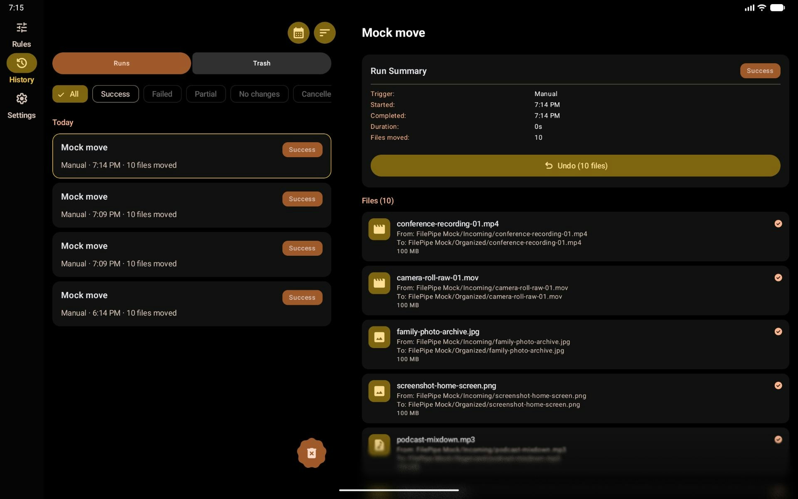Open the screenshot-home-screen.png file entry
Viewport: 798px width, 499px height.
(575, 399)
